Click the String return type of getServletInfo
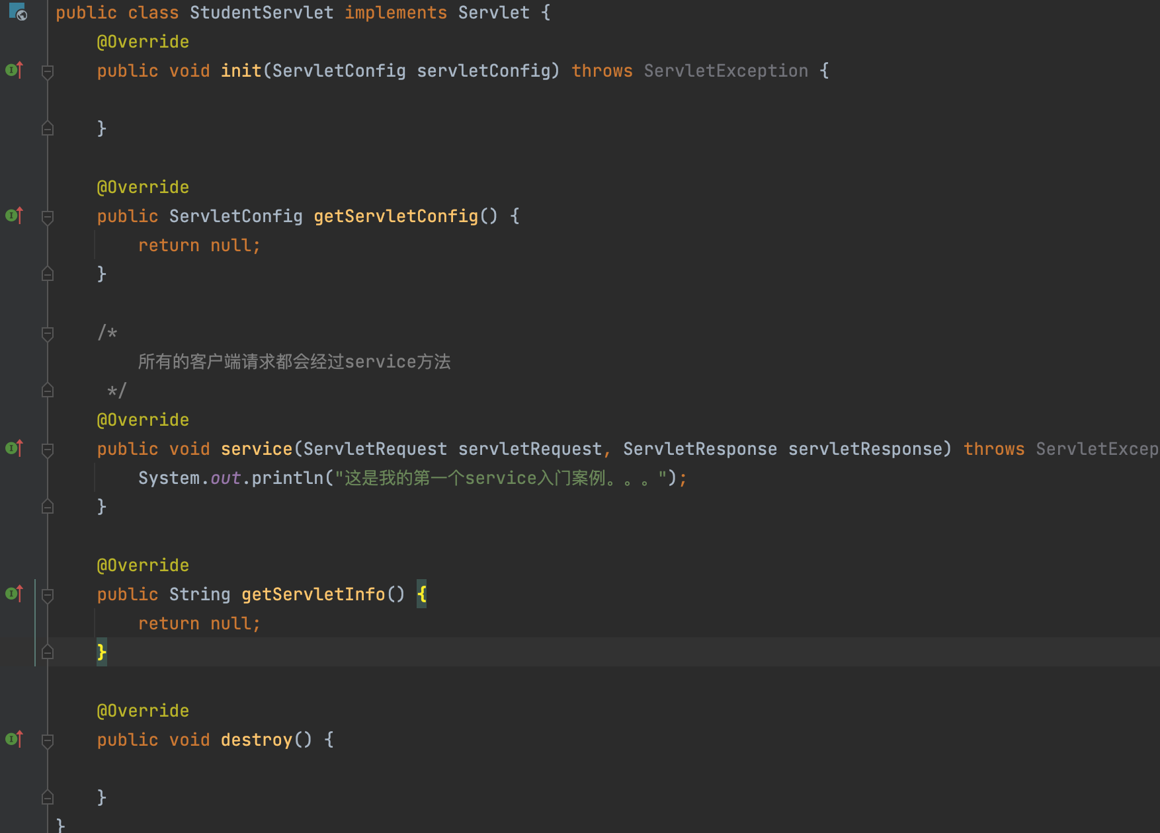The height and width of the screenshot is (833, 1160). [200, 594]
